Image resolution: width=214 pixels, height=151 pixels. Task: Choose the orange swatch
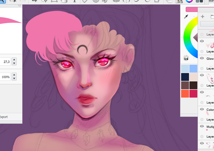click(185, 94)
